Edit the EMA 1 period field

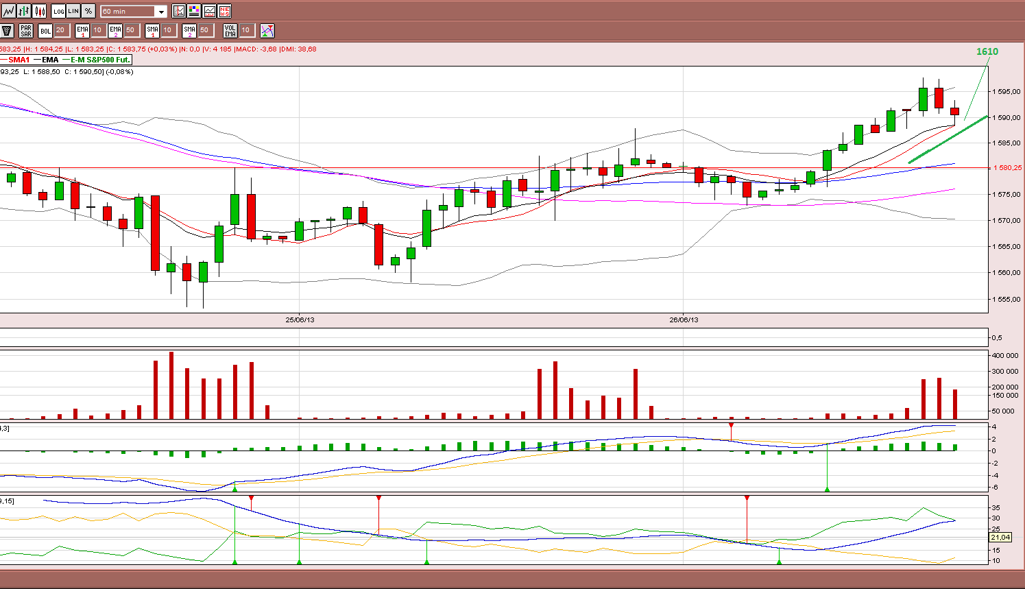[98, 30]
